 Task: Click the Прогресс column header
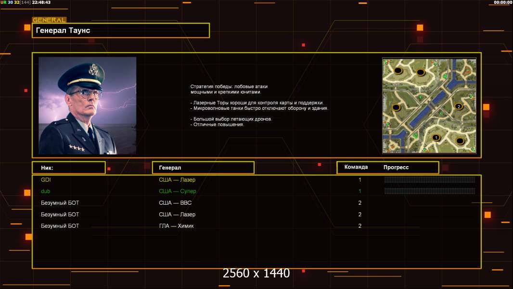point(396,167)
